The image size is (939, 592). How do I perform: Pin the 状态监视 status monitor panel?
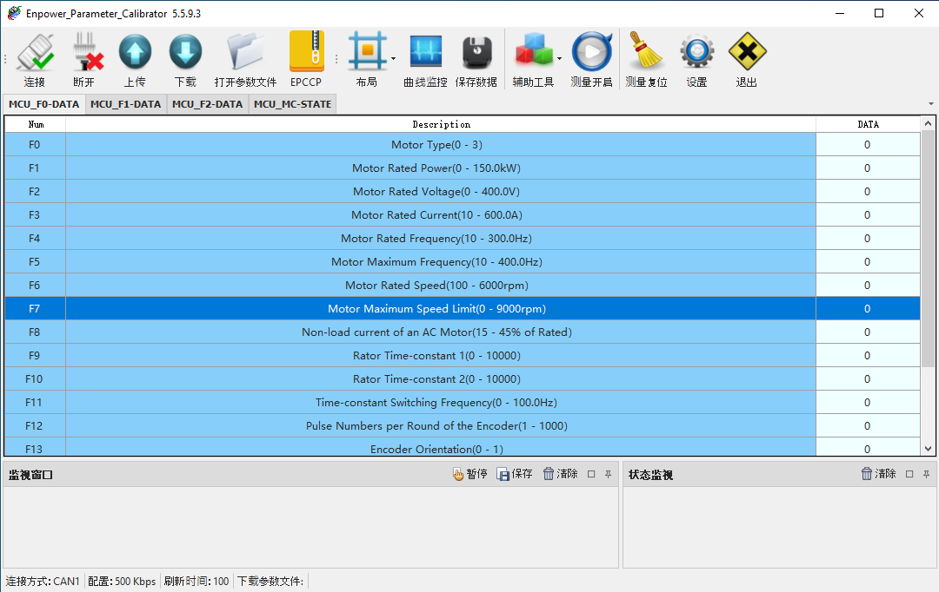[x=925, y=474]
